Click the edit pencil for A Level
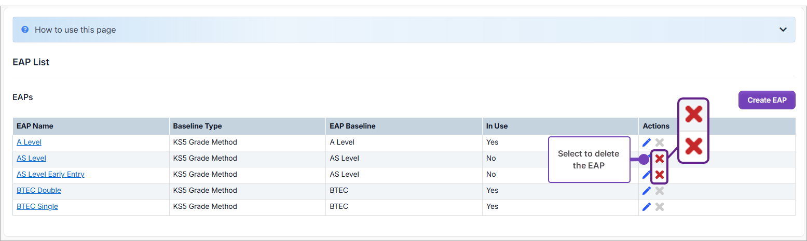This screenshot has width=807, height=241. (x=647, y=143)
